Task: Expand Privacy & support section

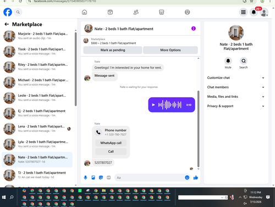Action: pyautogui.click(x=236, y=106)
